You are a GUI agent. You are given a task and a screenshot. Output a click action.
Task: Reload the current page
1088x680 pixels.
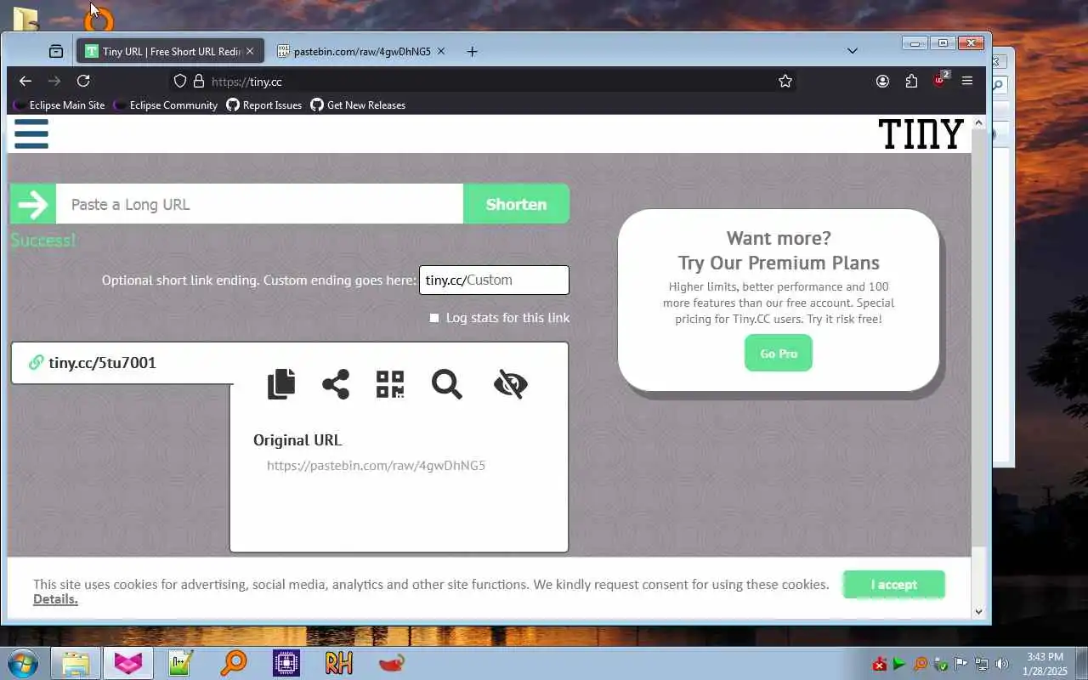click(x=83, y=81)
